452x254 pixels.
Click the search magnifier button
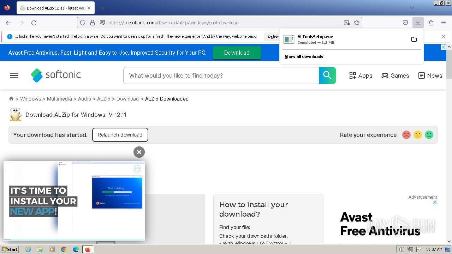pos(327,75)
